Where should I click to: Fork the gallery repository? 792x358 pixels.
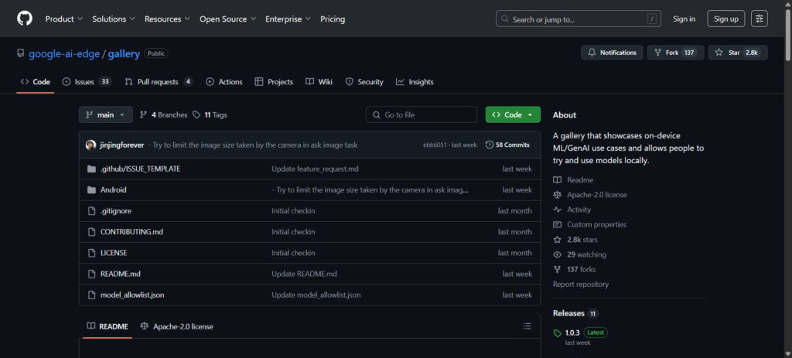(675, 53)
